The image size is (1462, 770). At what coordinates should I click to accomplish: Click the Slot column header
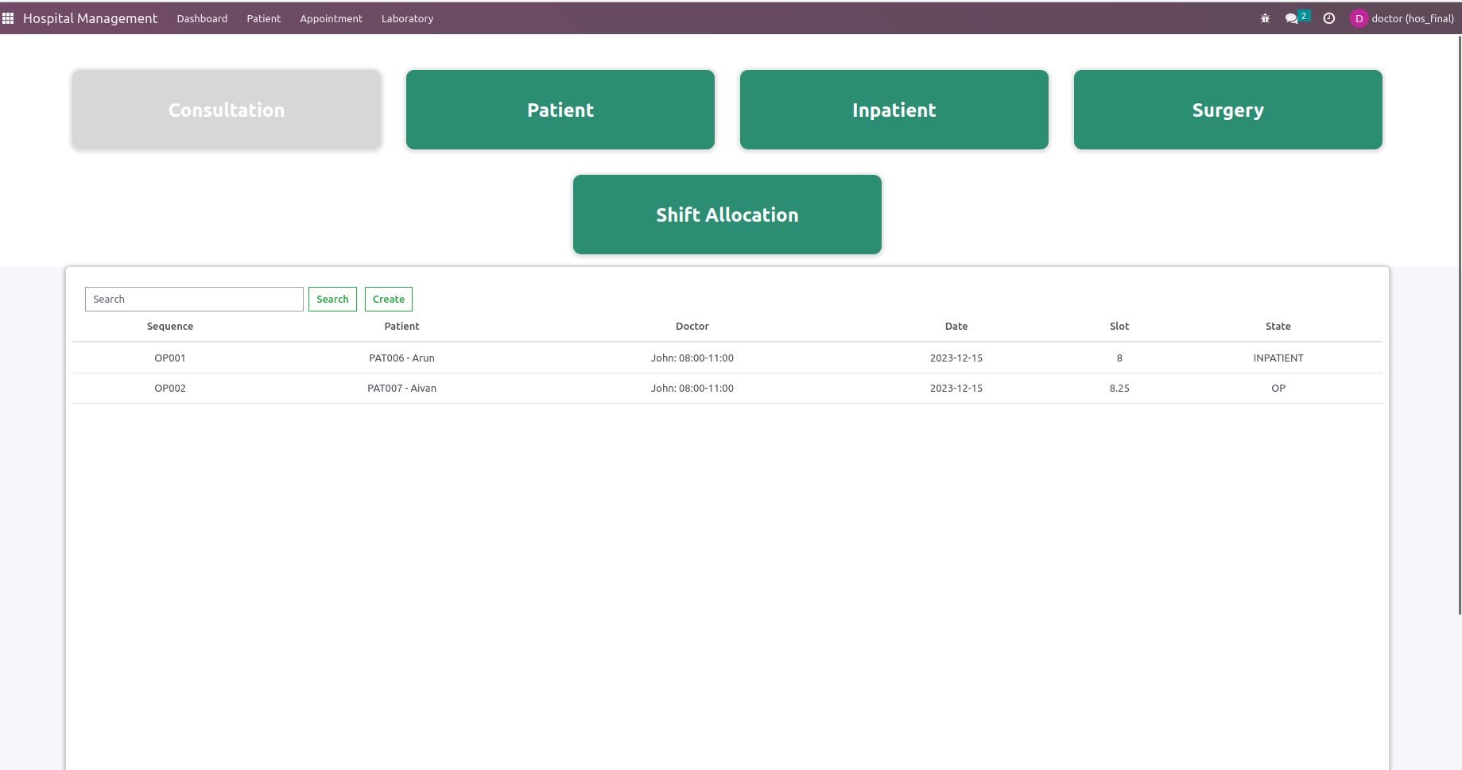point(1119,326)
